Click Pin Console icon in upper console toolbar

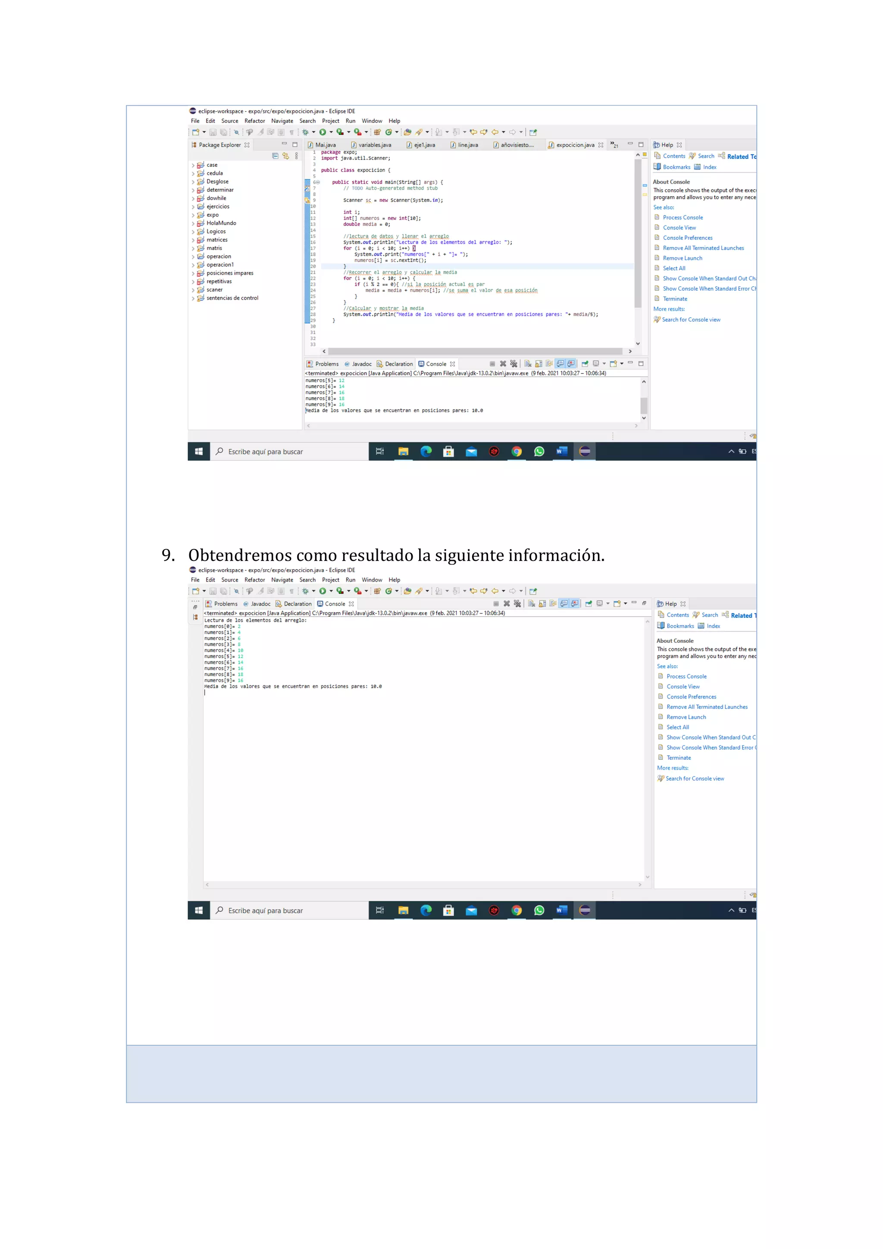[x=585, y=364]
